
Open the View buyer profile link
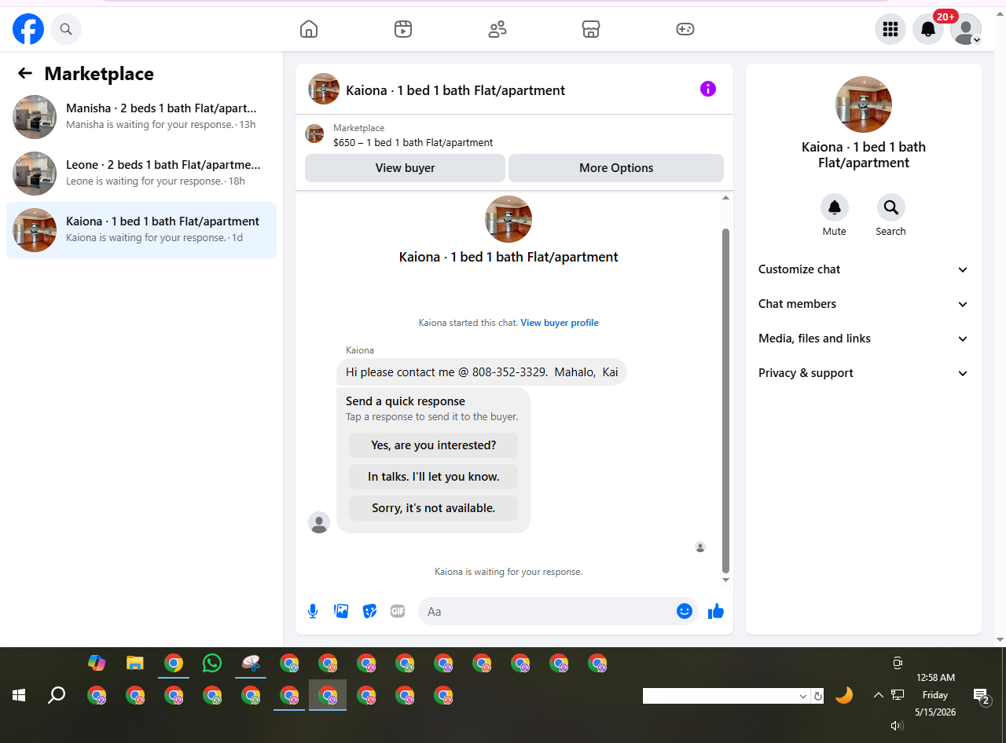pos(560,323)
